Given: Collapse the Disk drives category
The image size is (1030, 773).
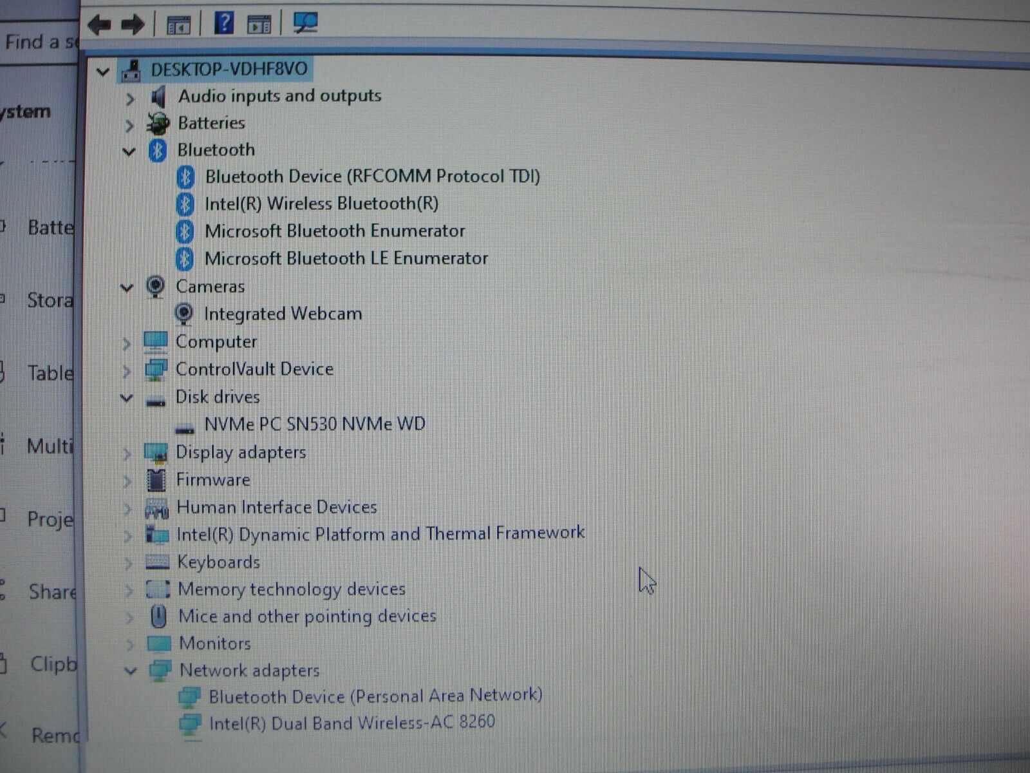Looking at the screenshot, I should 127,398.
